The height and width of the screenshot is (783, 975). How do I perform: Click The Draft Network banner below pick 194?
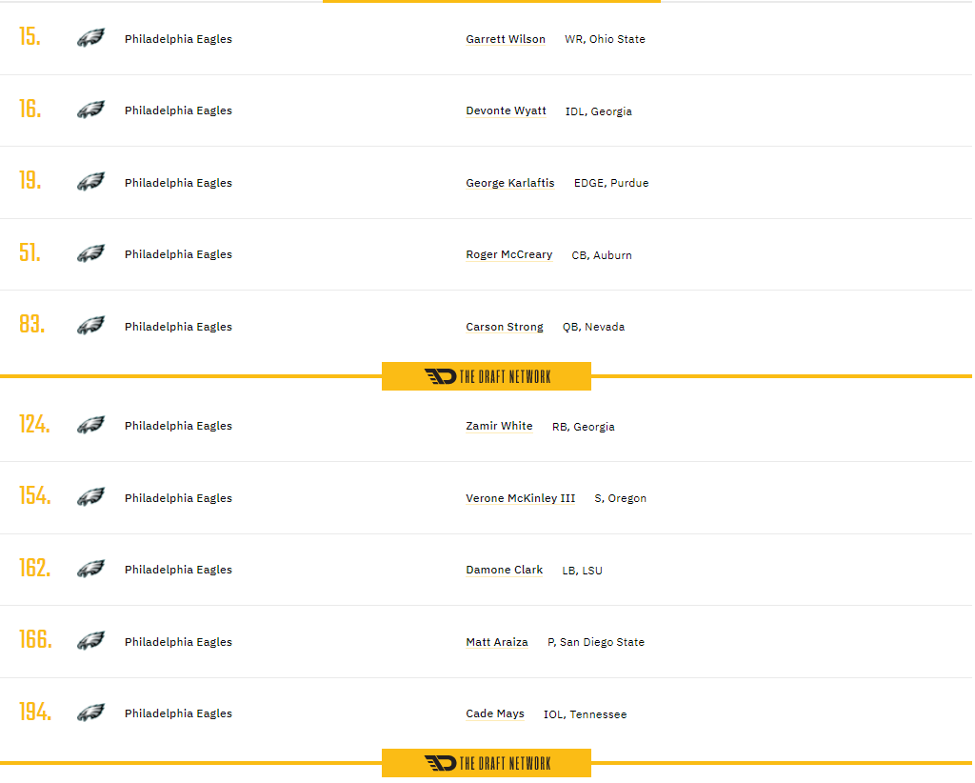coord(487,763)
